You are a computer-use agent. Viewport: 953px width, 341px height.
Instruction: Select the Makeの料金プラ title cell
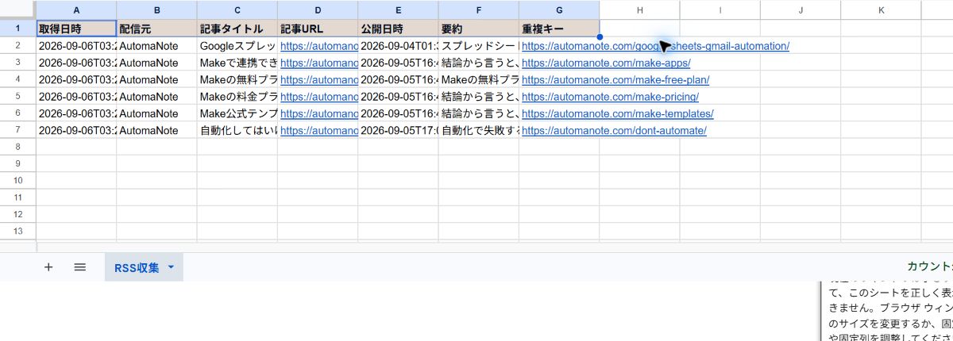tap(237, 97)
